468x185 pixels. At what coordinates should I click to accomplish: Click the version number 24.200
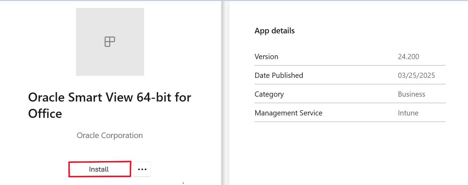[x=408, y=56]
